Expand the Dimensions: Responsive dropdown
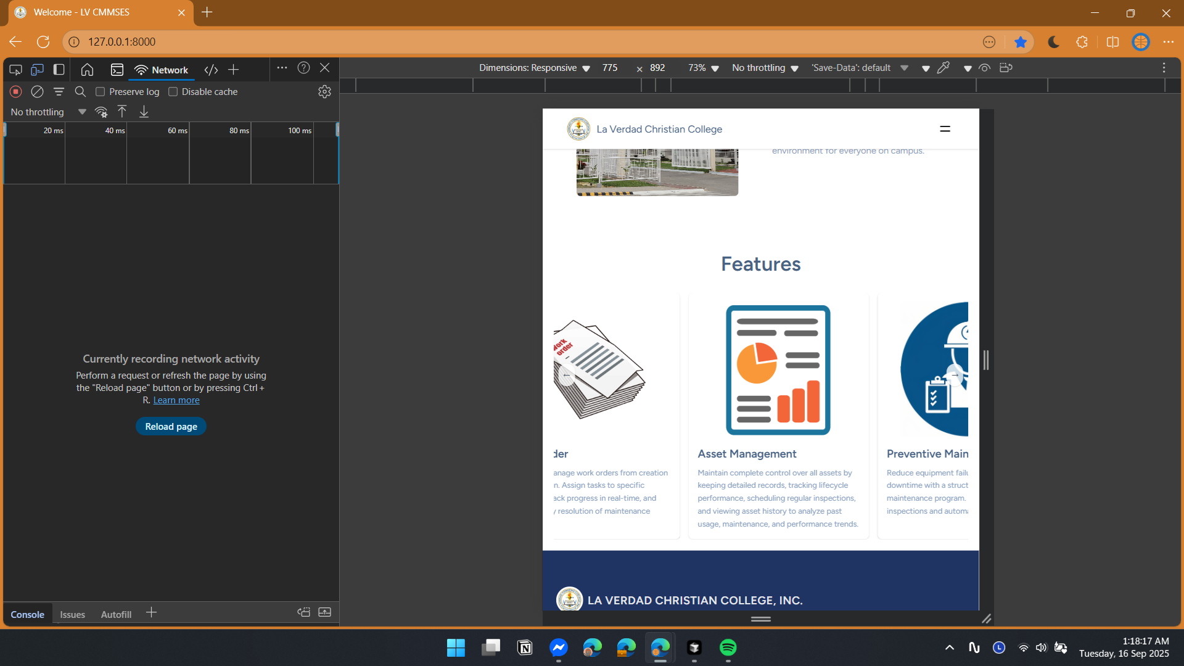 pos(535,68)
